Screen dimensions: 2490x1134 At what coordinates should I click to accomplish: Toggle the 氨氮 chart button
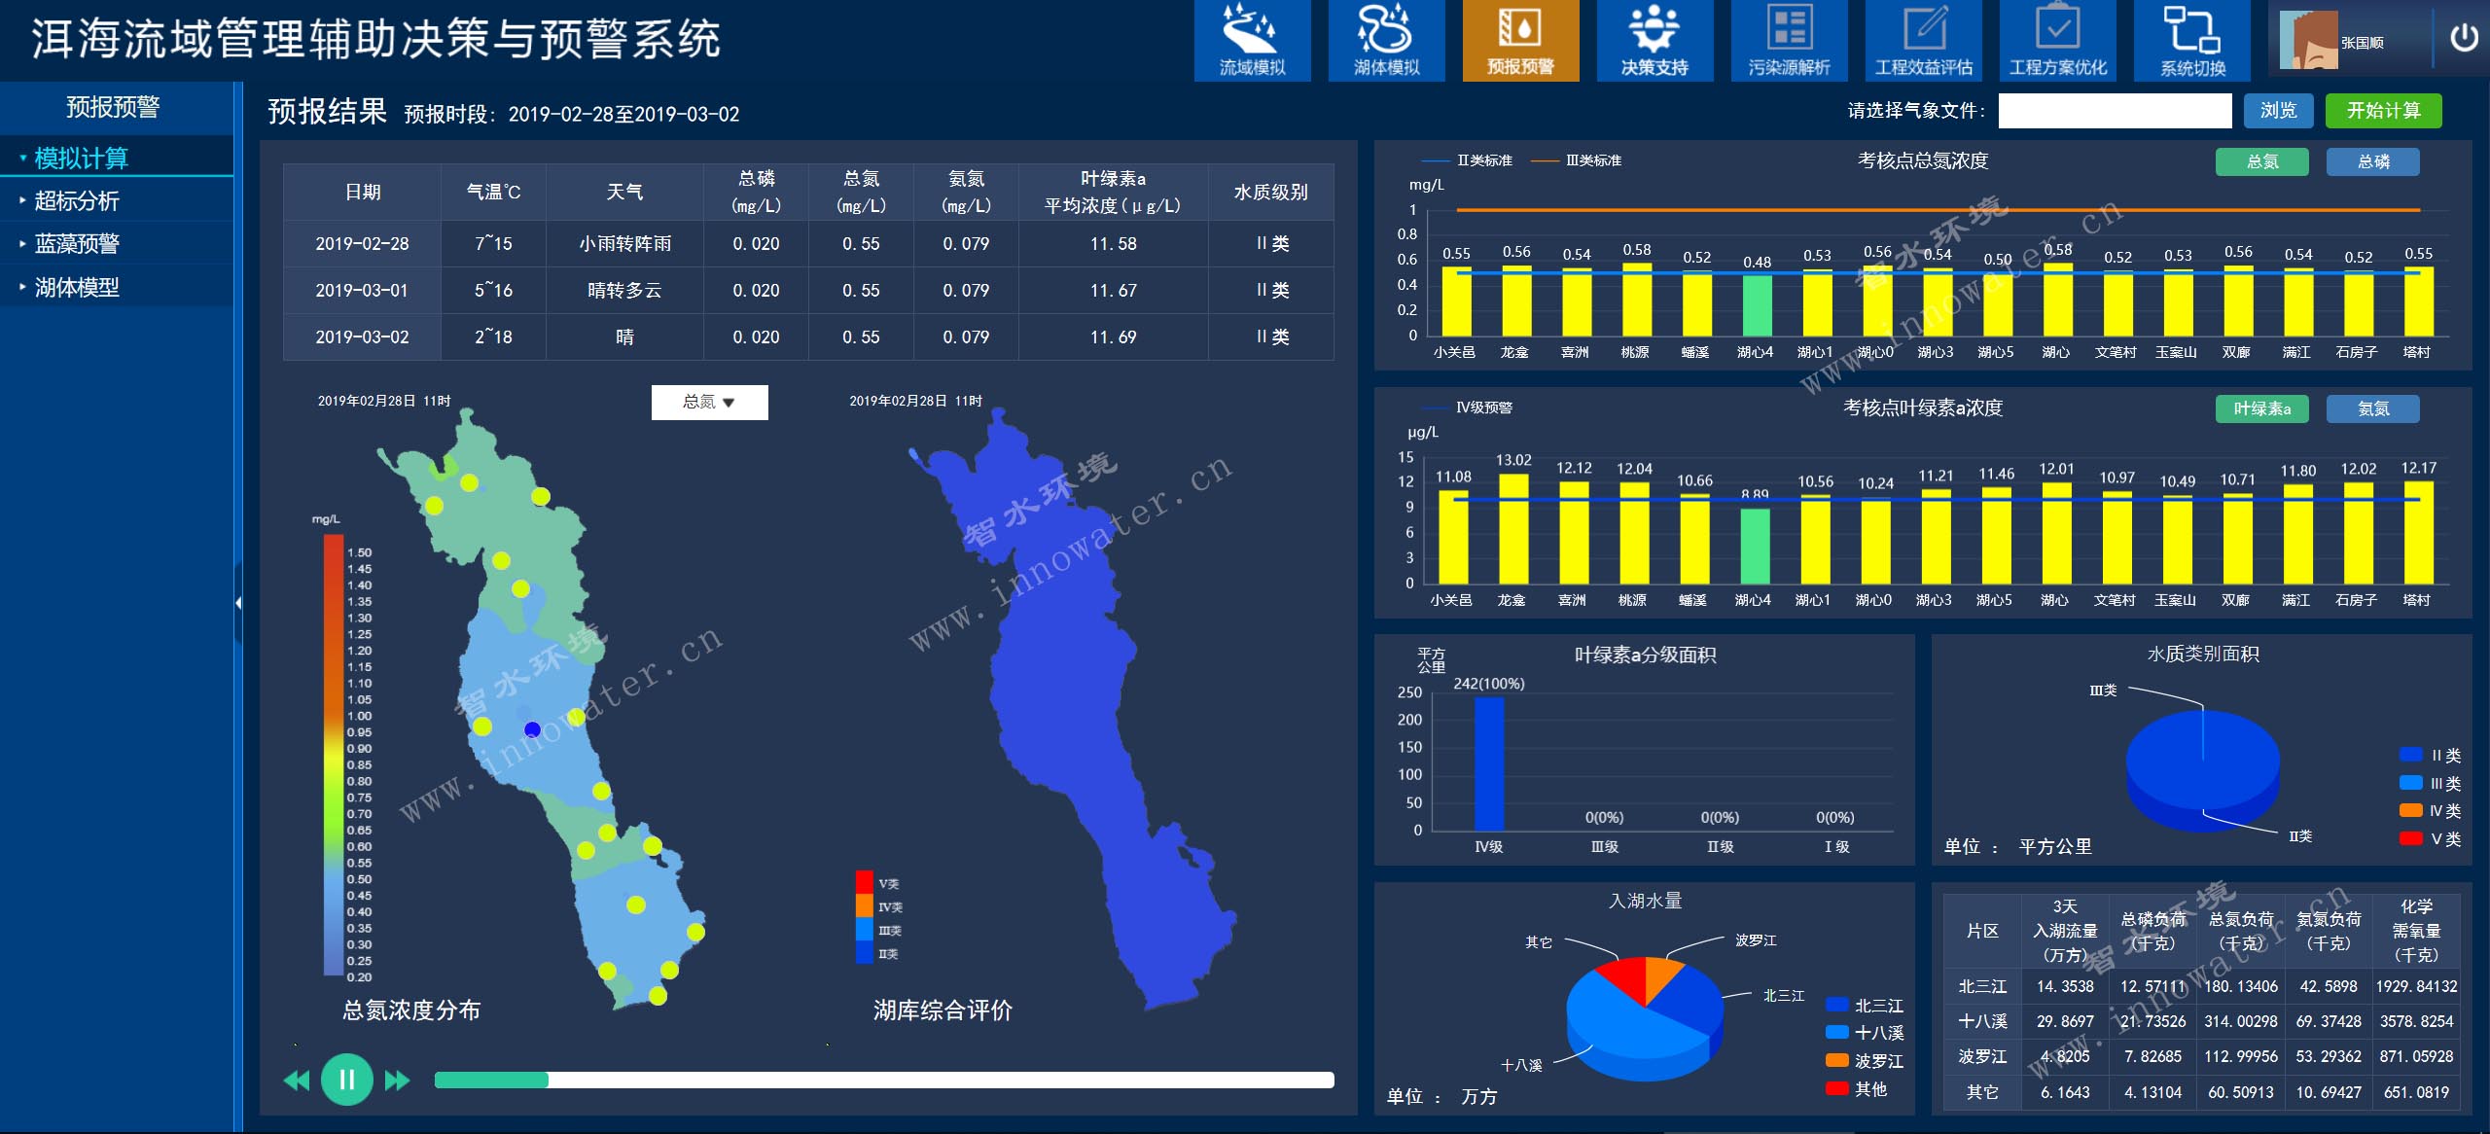[x=2372, y=408]
